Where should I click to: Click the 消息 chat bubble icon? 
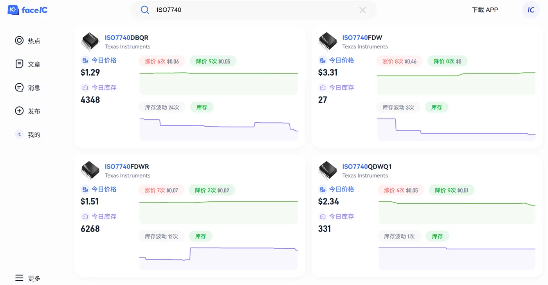click(19, 87)
